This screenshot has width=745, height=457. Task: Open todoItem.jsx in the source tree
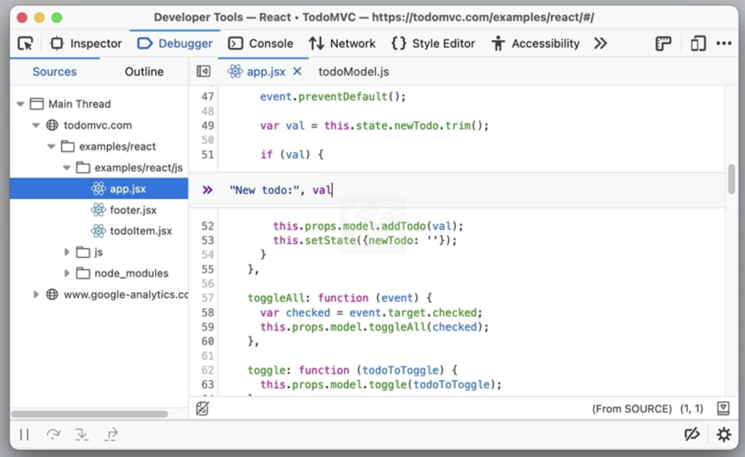(x=141, y=231)
